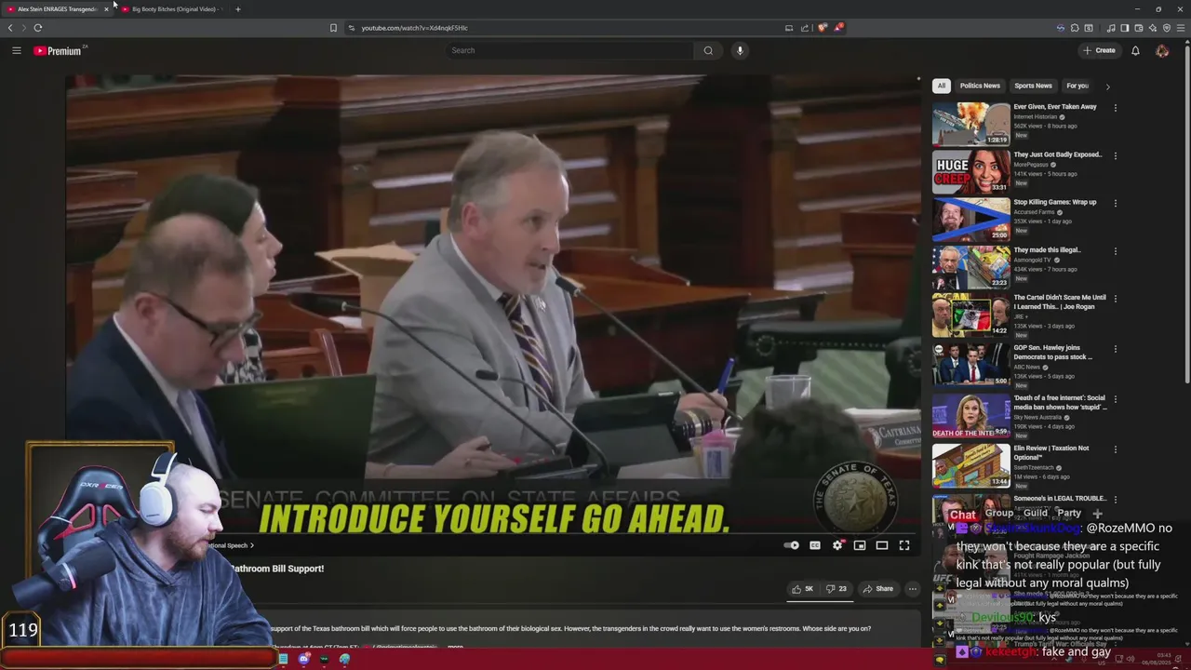Image resolution: width=1191 pixels, height=670 pixels.
Task: Open Stop Killing Games thumbnail
Action: click(x=970, y=220)
